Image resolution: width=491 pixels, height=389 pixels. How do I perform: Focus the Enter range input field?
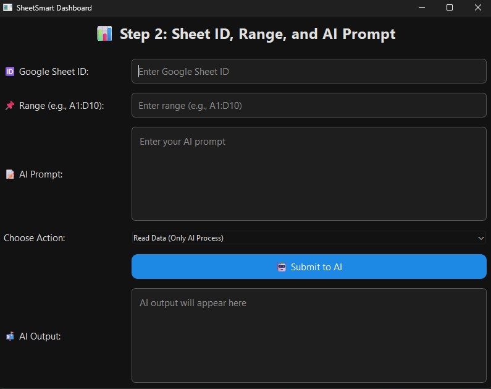(309, 105)
